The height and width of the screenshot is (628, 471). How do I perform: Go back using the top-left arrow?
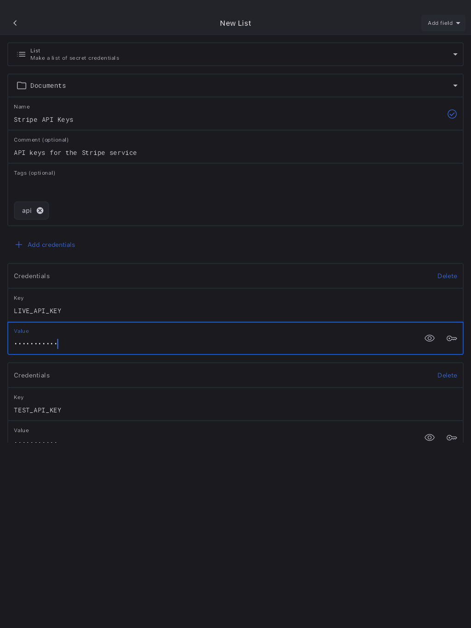15,23
